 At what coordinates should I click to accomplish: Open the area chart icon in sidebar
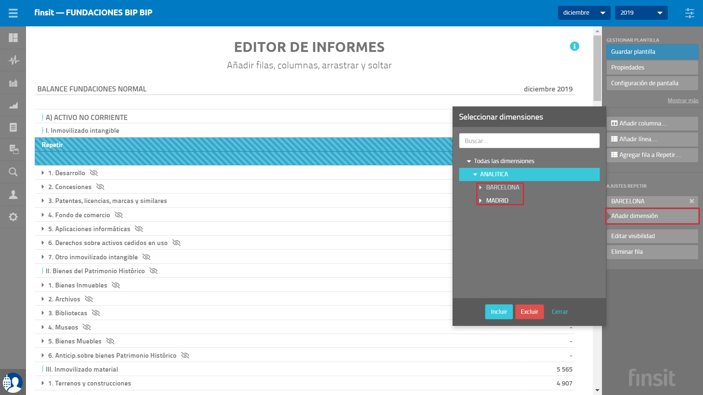[x=13, y=105]
